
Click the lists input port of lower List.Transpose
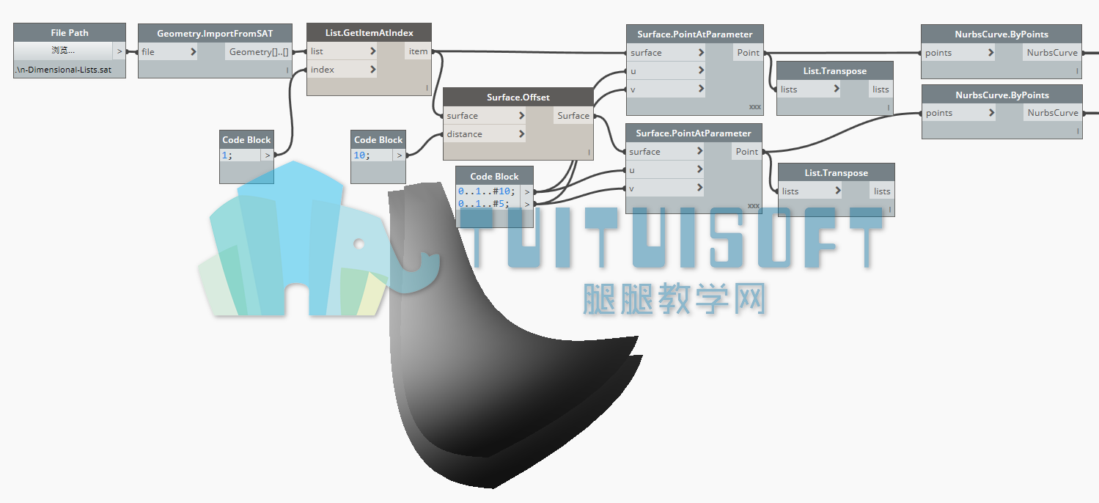point(811,191)
